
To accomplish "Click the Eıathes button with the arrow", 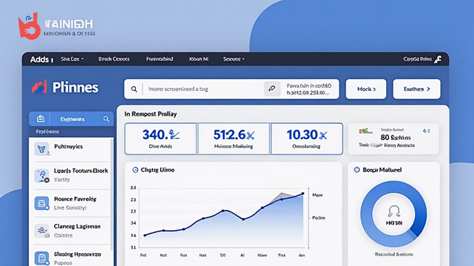I will coord(417,89).
